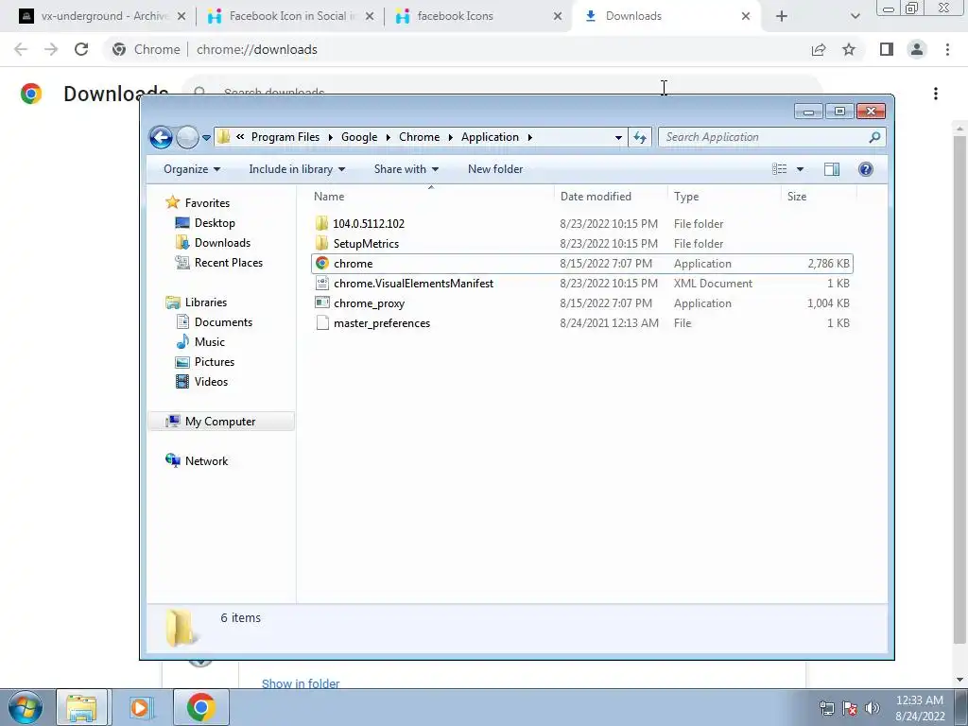
Task: Select the chrome application icon in file list
Action: (x=321, y=263)
